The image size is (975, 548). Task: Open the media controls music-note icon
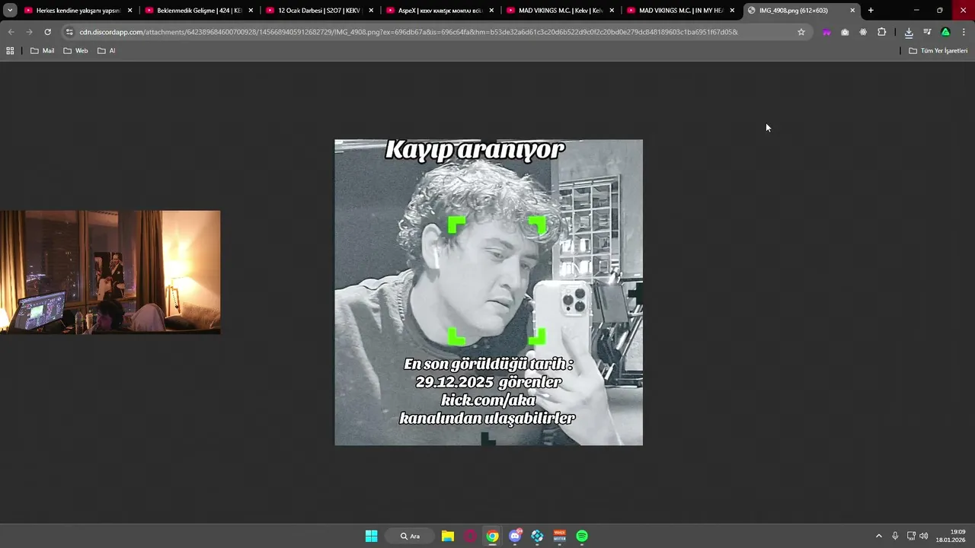tap(927, 32)
